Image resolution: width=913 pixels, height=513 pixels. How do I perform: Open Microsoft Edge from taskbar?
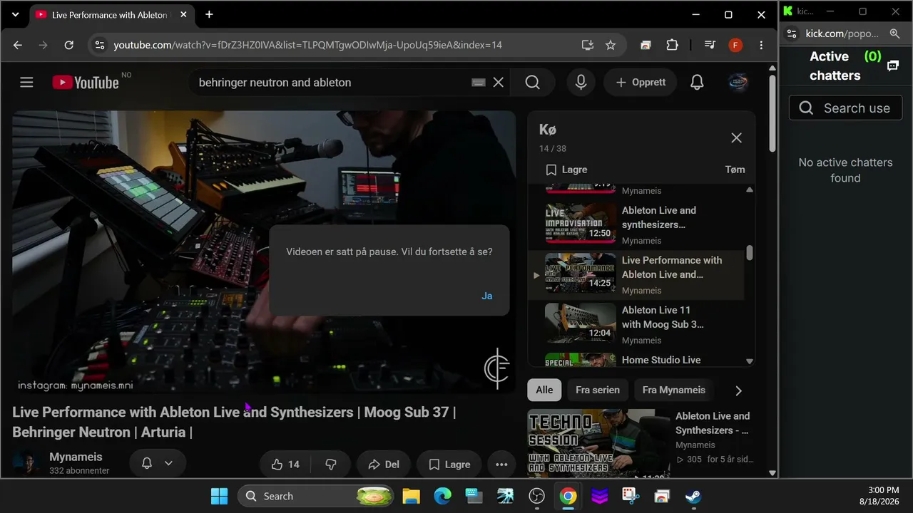[x=443, y=497]
